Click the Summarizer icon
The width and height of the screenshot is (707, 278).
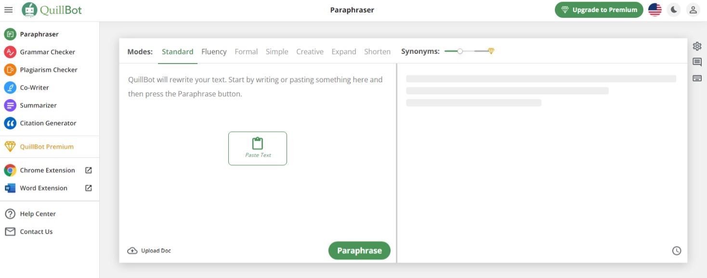click(10, 105)
